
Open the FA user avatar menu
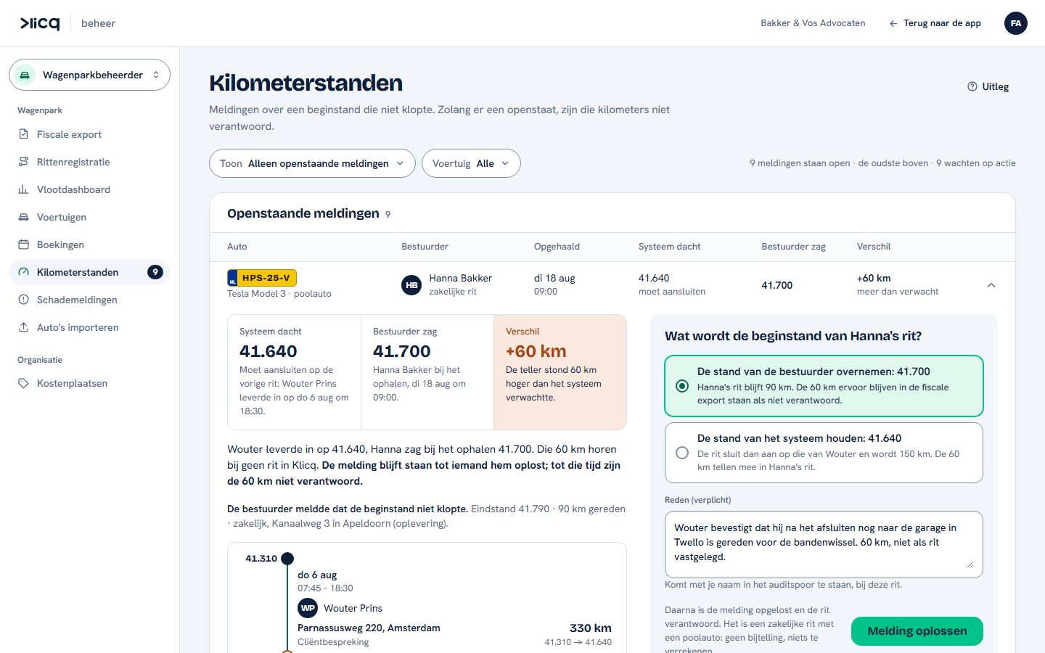click(1016, 23)
